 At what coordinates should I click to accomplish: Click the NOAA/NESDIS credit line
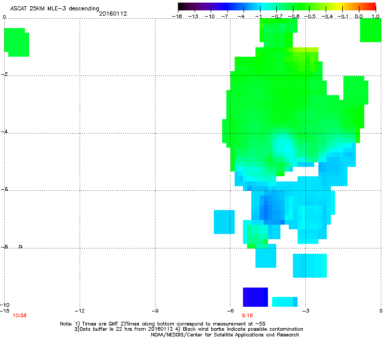[225, 335]
